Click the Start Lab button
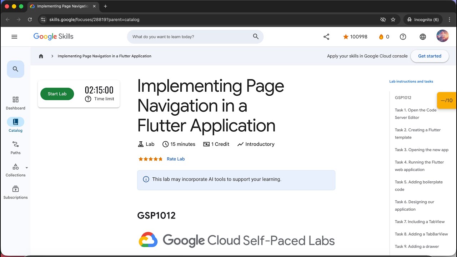Screen dimensions: 457x257 57,94
